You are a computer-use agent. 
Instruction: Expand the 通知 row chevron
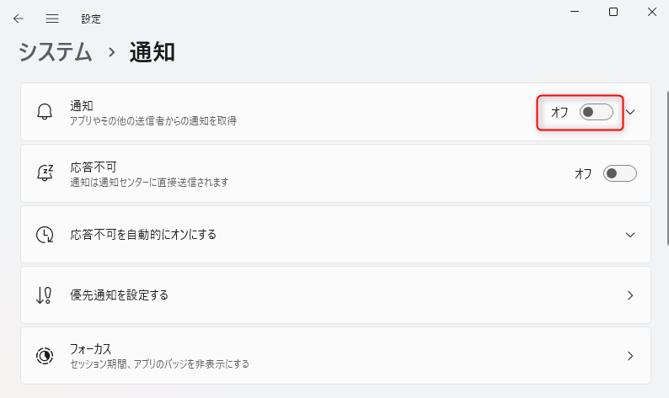pos(630,112)
